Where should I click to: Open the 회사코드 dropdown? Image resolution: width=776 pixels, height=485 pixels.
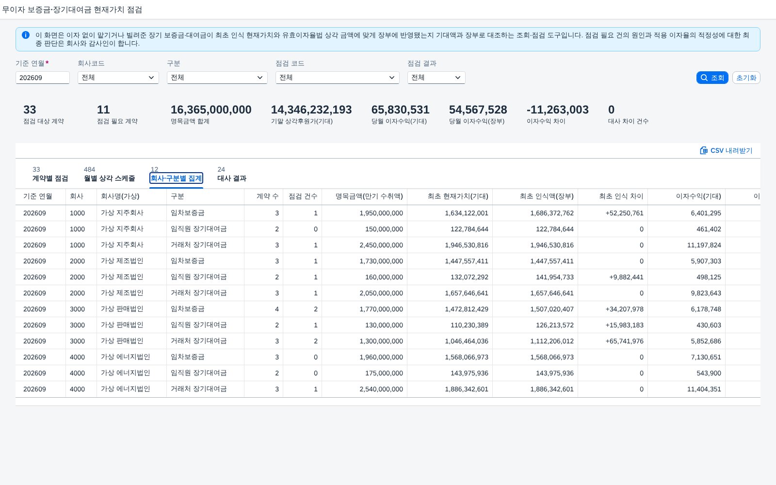coord(118,78)
